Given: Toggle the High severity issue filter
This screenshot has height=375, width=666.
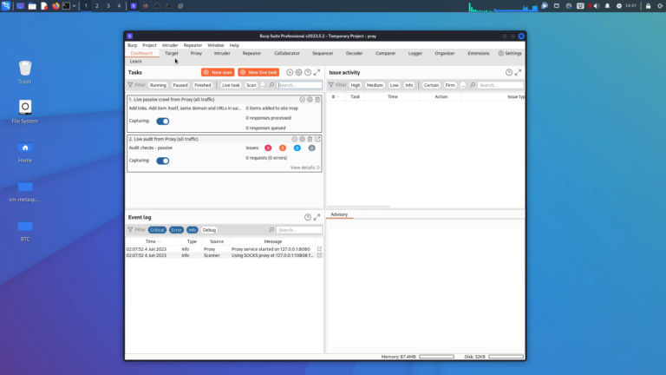Looking at the screenshot, I should pyautogui.click(x=356, y=85).
